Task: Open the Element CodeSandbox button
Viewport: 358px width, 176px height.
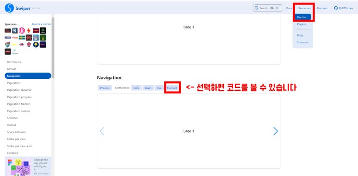Action: tap(172, 88)
